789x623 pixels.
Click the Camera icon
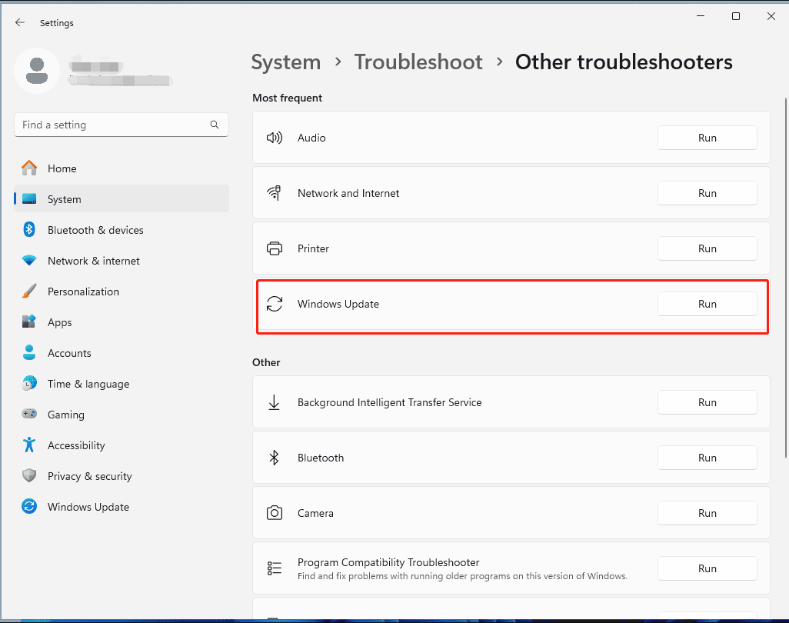click(275, 513)
